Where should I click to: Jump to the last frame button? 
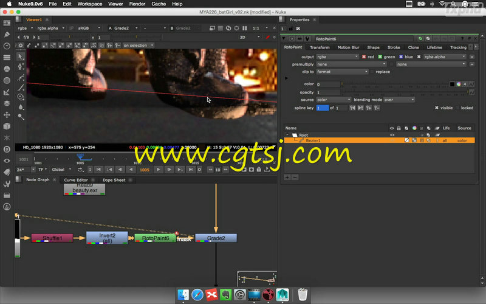click(x=191, y=170)
